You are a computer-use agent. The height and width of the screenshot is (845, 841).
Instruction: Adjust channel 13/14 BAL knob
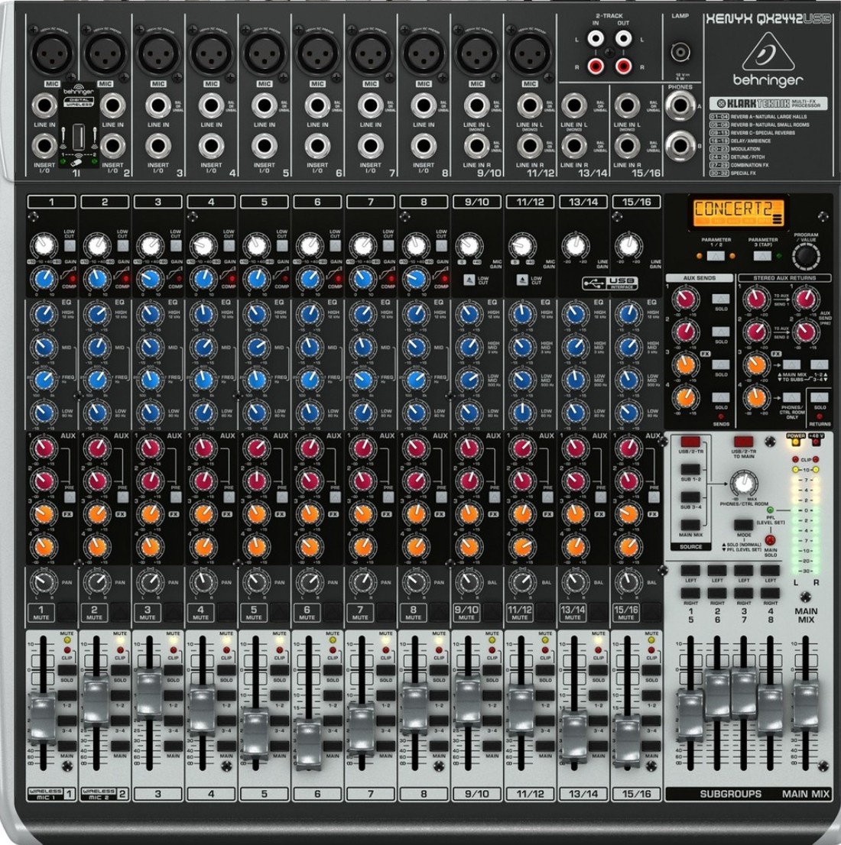coord(575,581)
